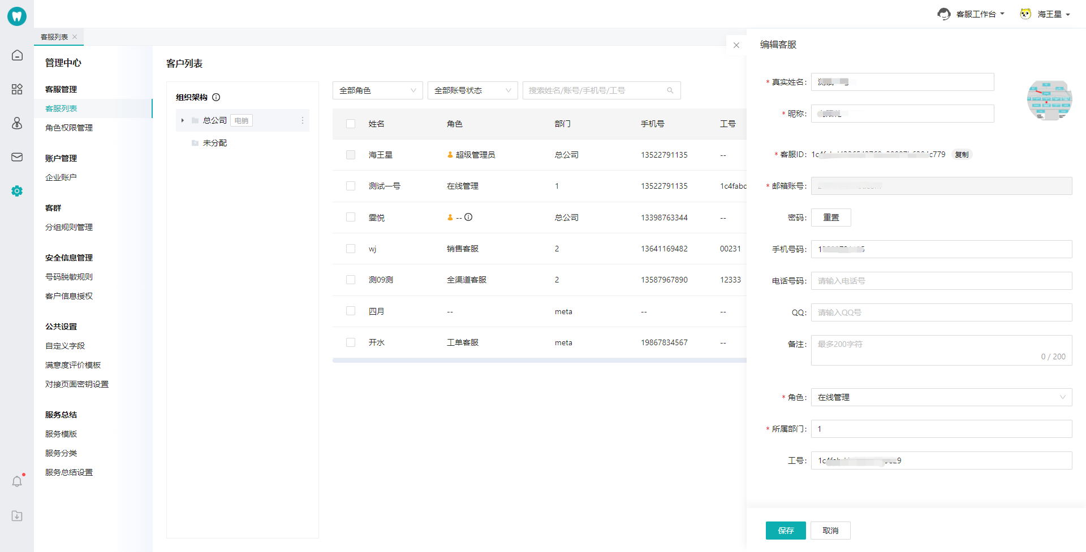
Task: Click the 重置 password button
Action: 831,218
